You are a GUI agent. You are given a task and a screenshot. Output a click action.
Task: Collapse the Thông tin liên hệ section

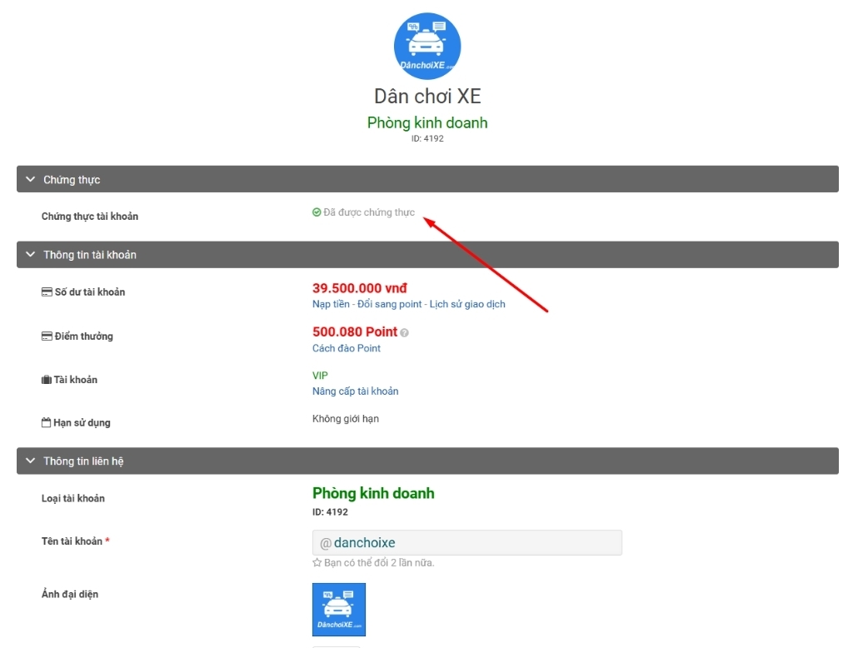coord(31,461)
